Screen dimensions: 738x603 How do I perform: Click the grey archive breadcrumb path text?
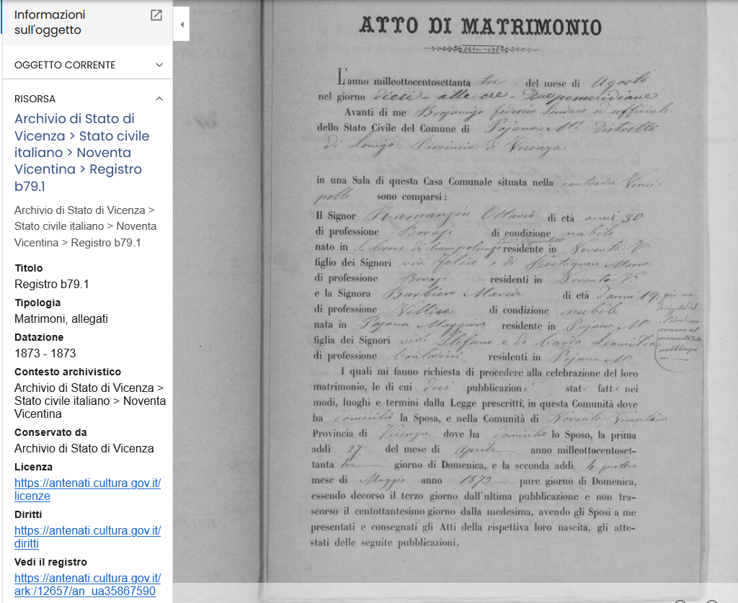(85, 226)
